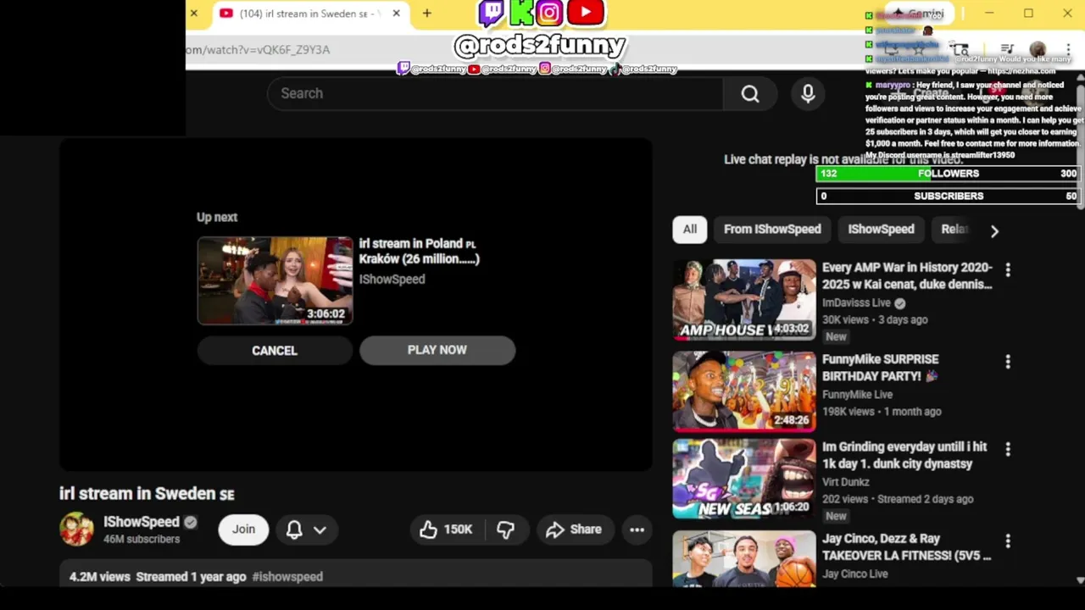Open FunnyMike birthday party thumbnail

click(744, 391)
